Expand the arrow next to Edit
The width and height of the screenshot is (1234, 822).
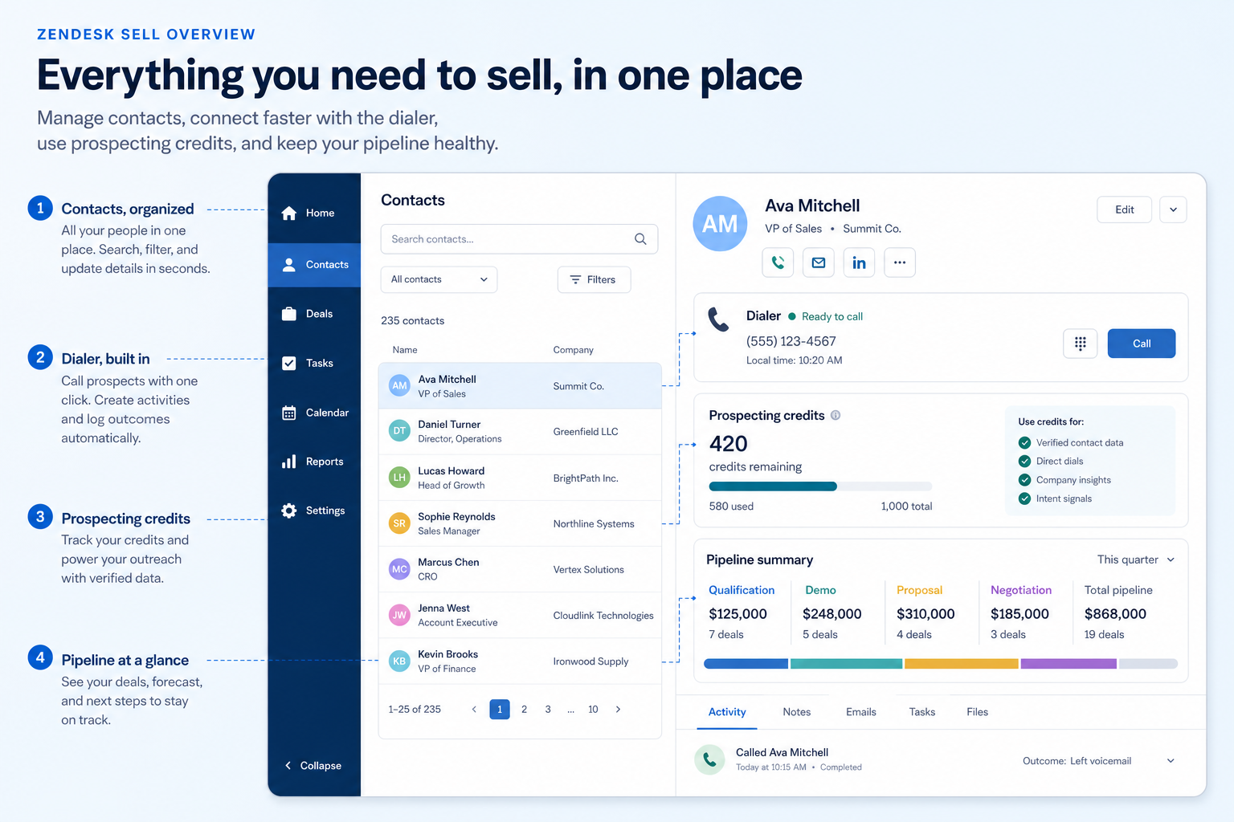point(1173,210)
